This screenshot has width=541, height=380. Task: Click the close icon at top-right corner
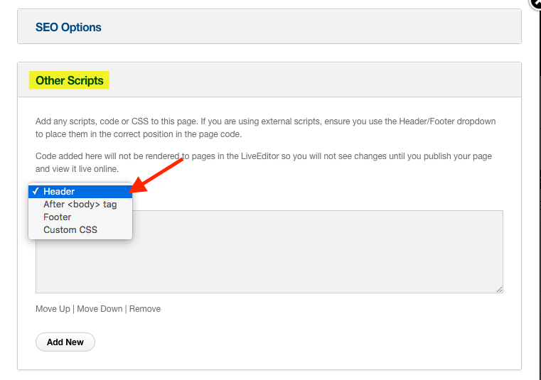[x=536, y=3]
